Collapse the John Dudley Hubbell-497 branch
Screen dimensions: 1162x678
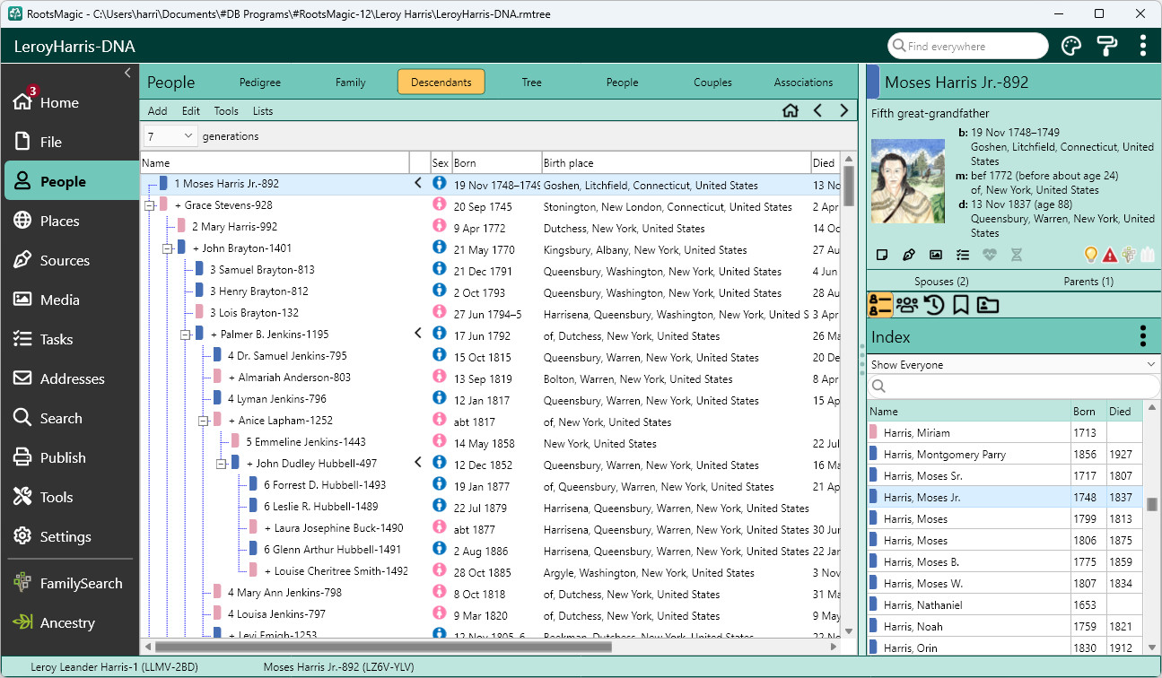(x=222, y=464)
